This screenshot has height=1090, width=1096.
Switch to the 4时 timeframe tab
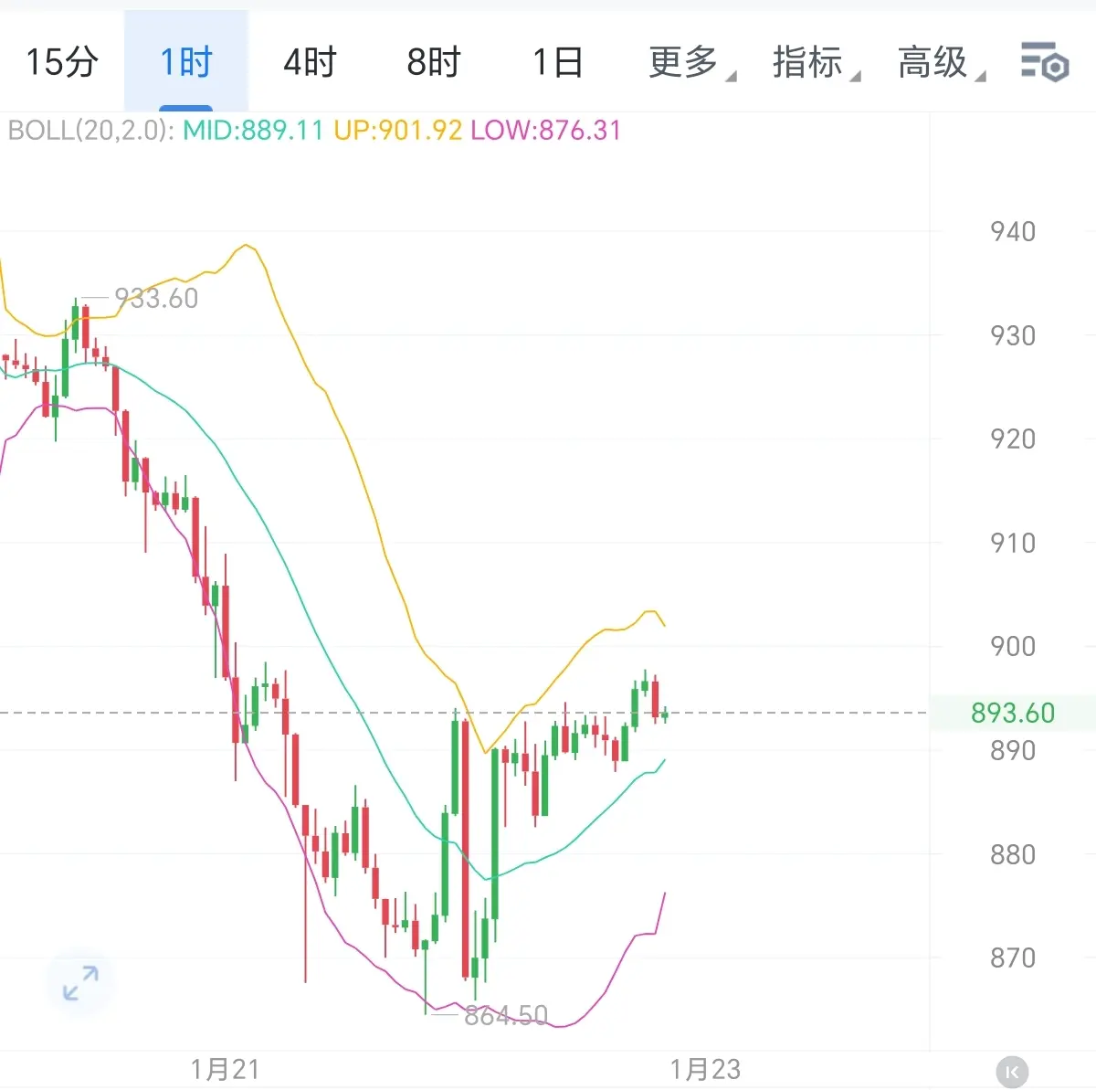pyautogui.click(x=310, y=62)
